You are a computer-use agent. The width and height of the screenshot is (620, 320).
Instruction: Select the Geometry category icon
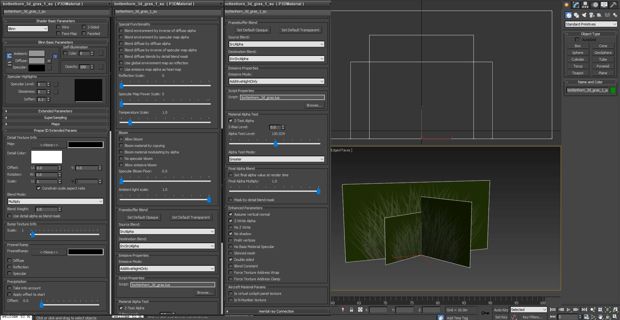click(x=569, y=15)
